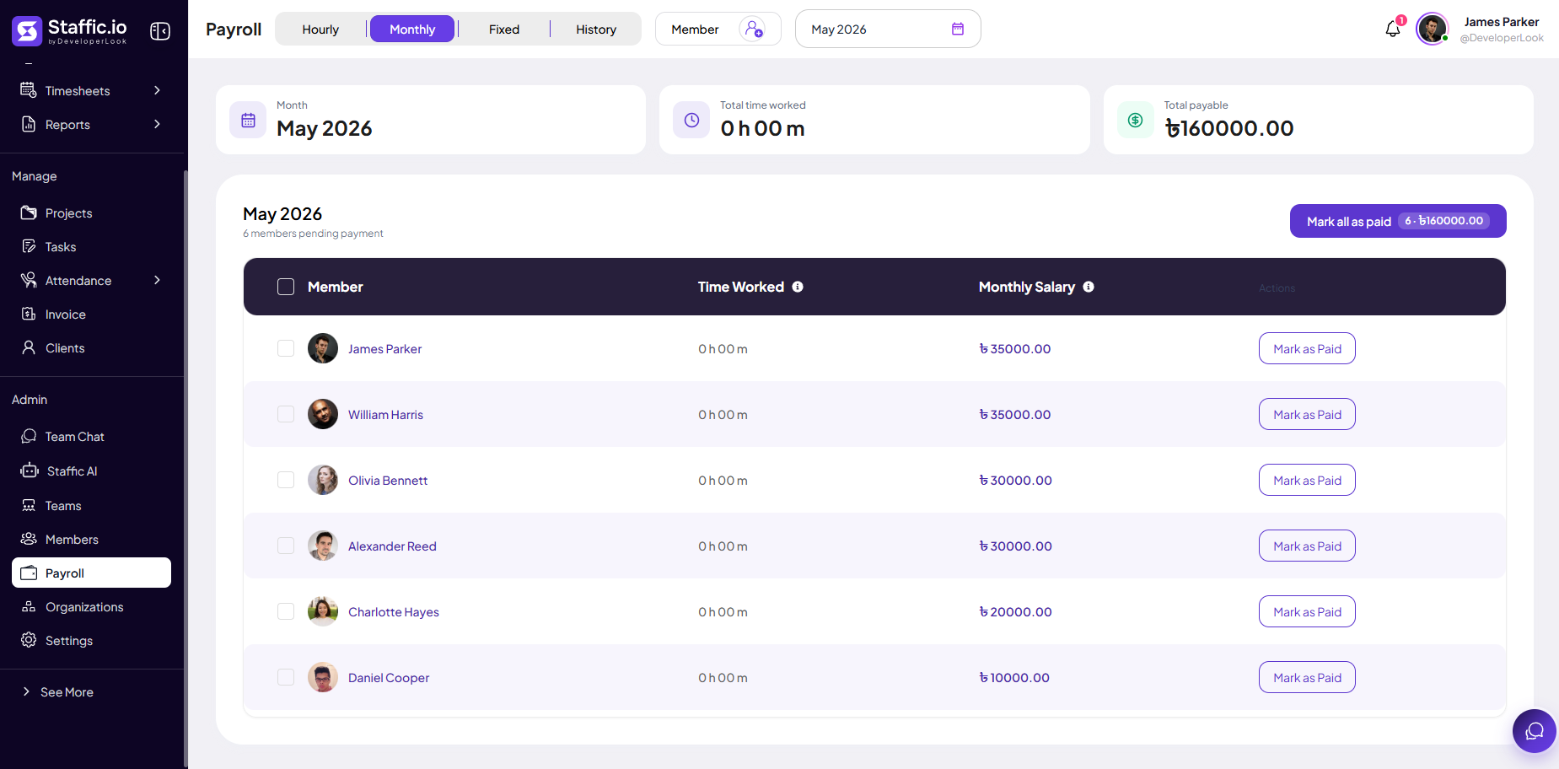Click the Settings gear icon
This screenshot has height=769, width=1559.
click(x=29, y=640)
